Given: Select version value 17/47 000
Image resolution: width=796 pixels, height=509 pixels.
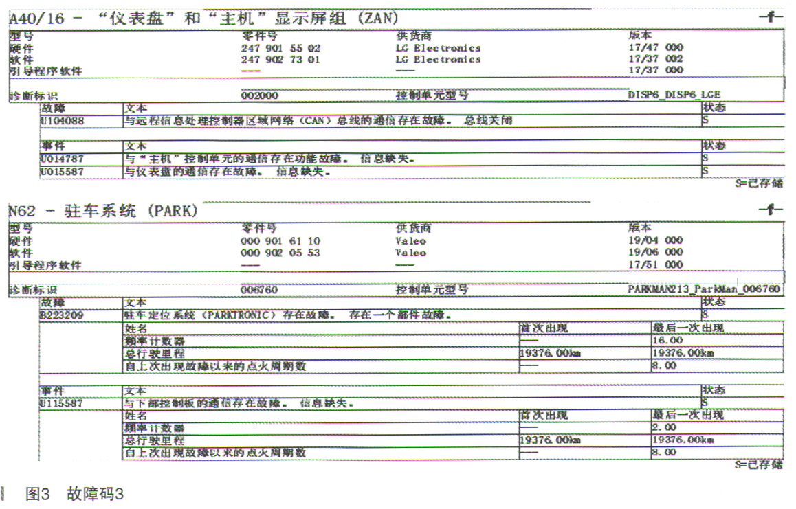Looking at the screenshot, I should tap(656, 47).
